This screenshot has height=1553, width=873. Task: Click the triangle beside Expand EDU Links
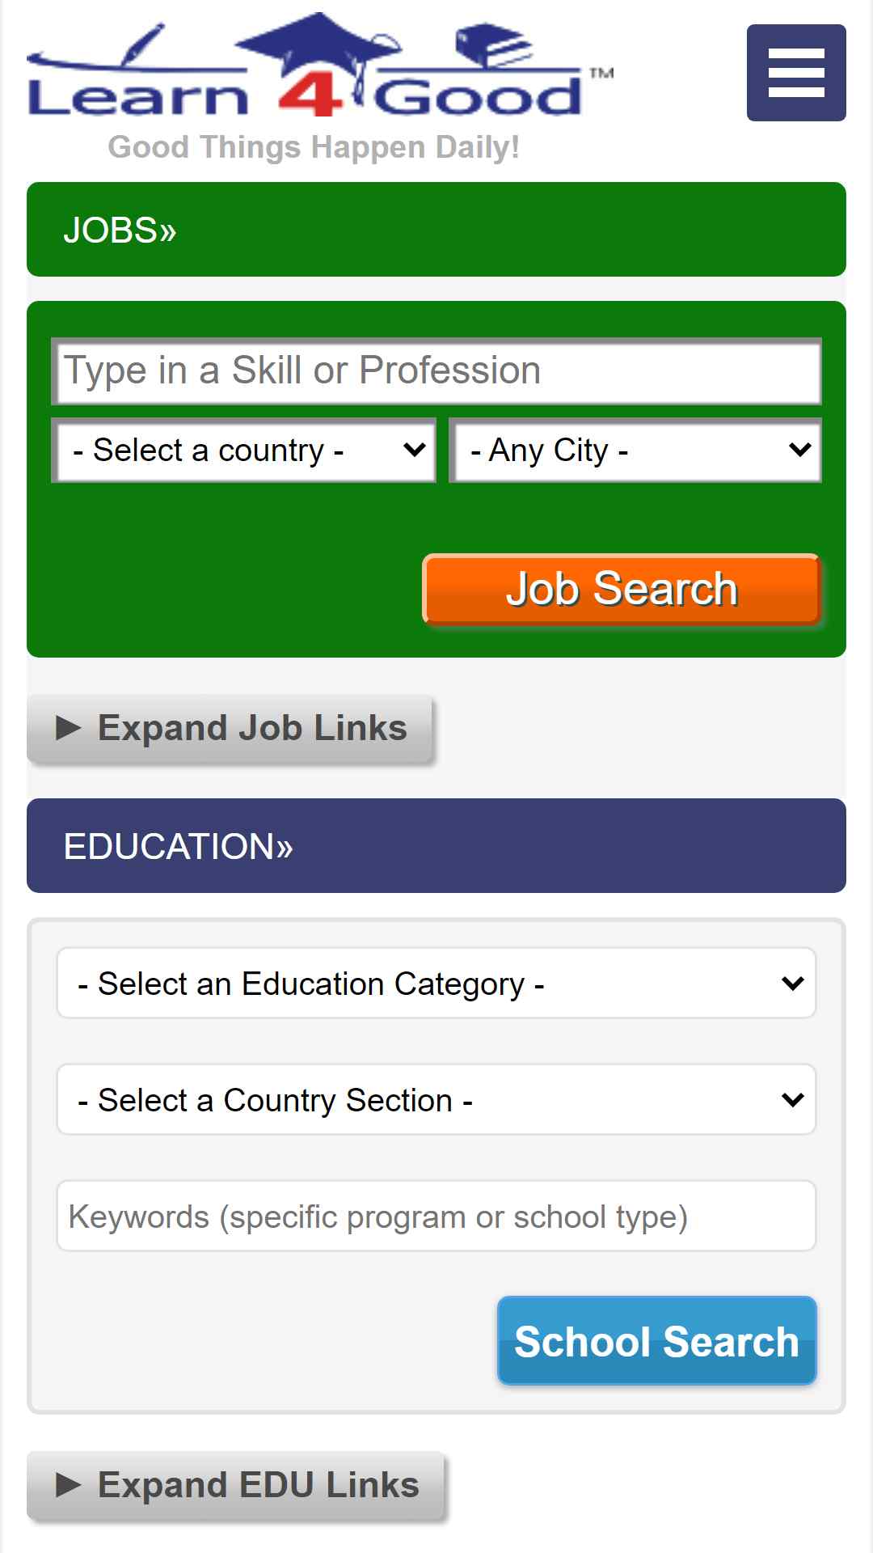click(69, 1485)
